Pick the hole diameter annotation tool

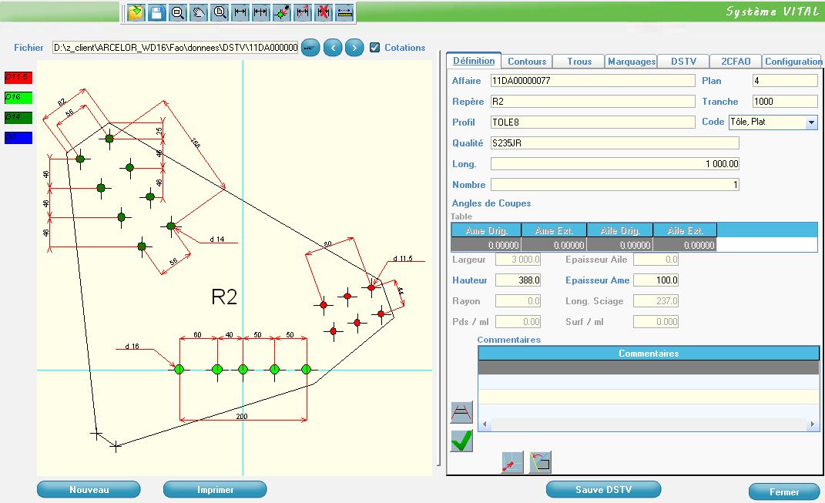click(x=282, y=12)
